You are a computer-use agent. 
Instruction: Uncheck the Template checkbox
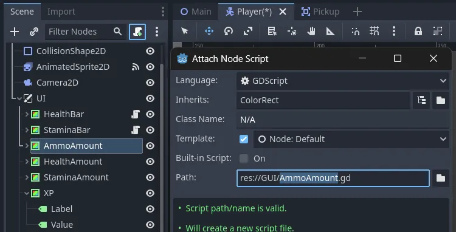[244, 139]
